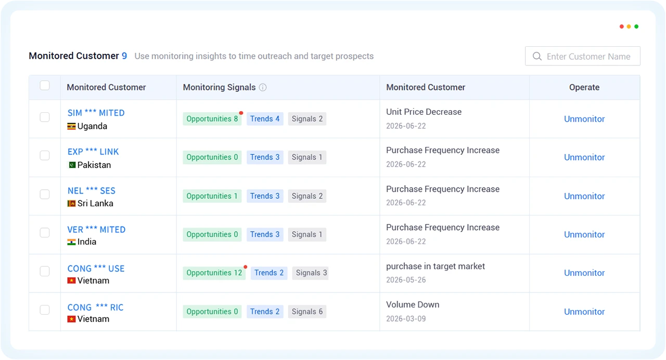The height and width of the screenshot is (360, 666).
Task: Click the Vietnam flag under CONG *** USE
Action: 72,281
